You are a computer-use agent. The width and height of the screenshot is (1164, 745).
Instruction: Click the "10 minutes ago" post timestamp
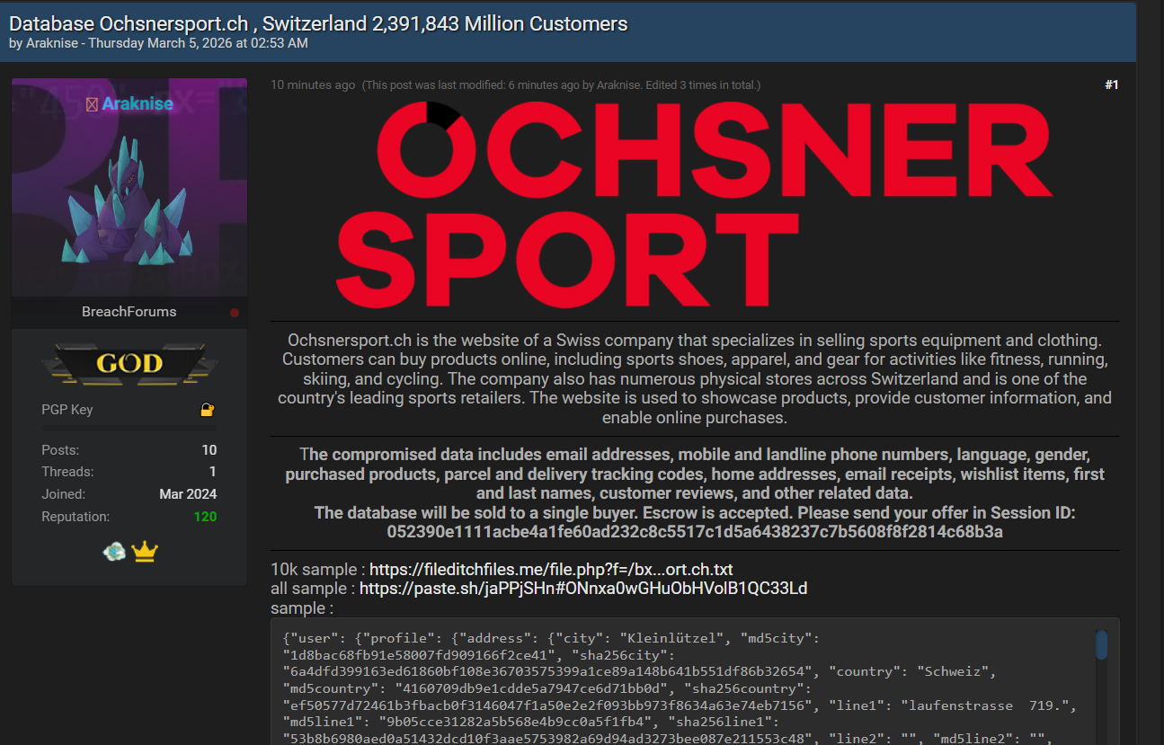(x=313, y=84)
